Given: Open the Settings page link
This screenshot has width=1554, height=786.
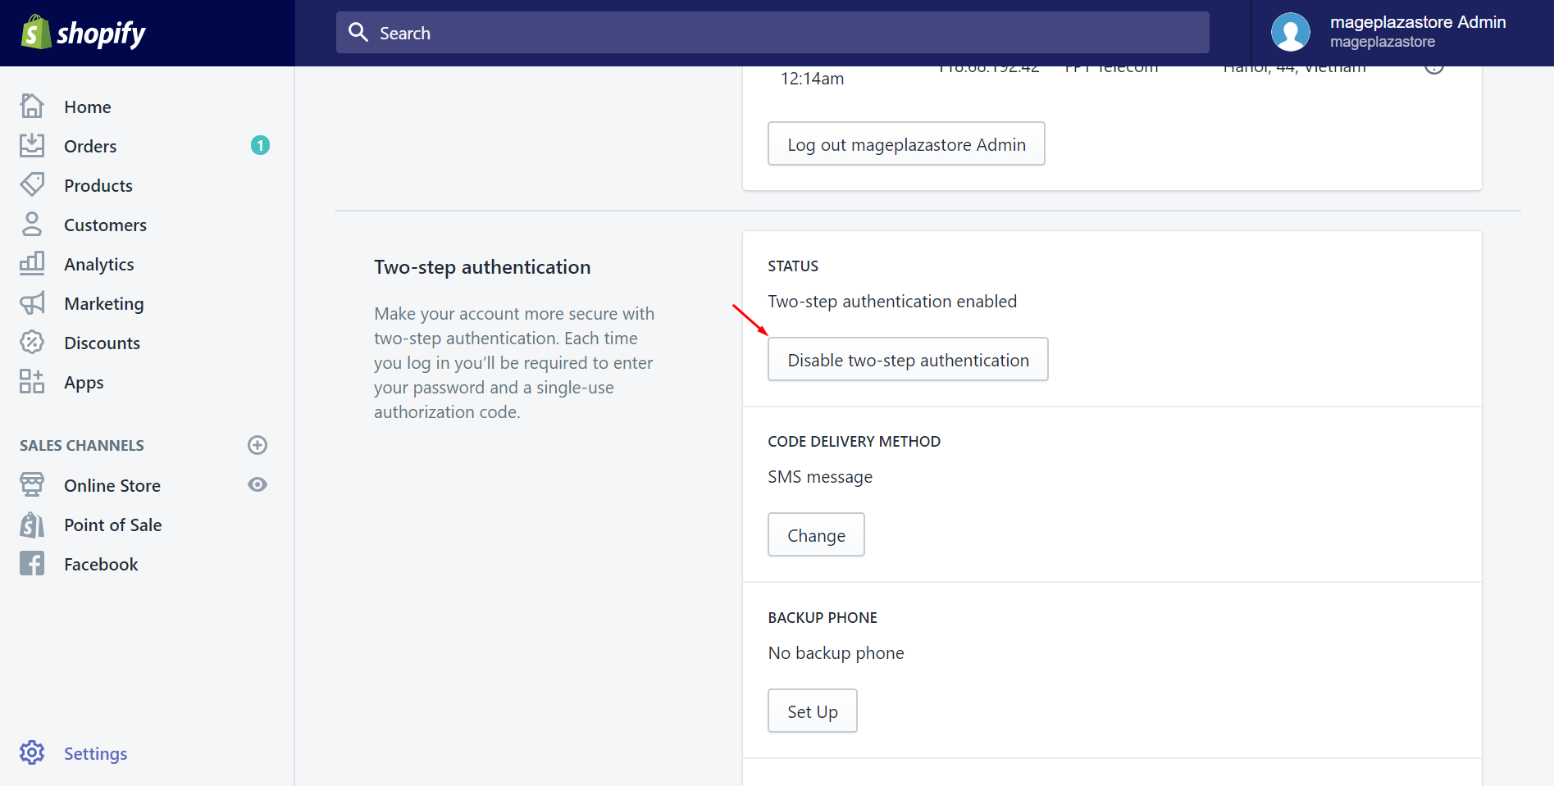Looking at the screenshot, I should click(96, 753).
